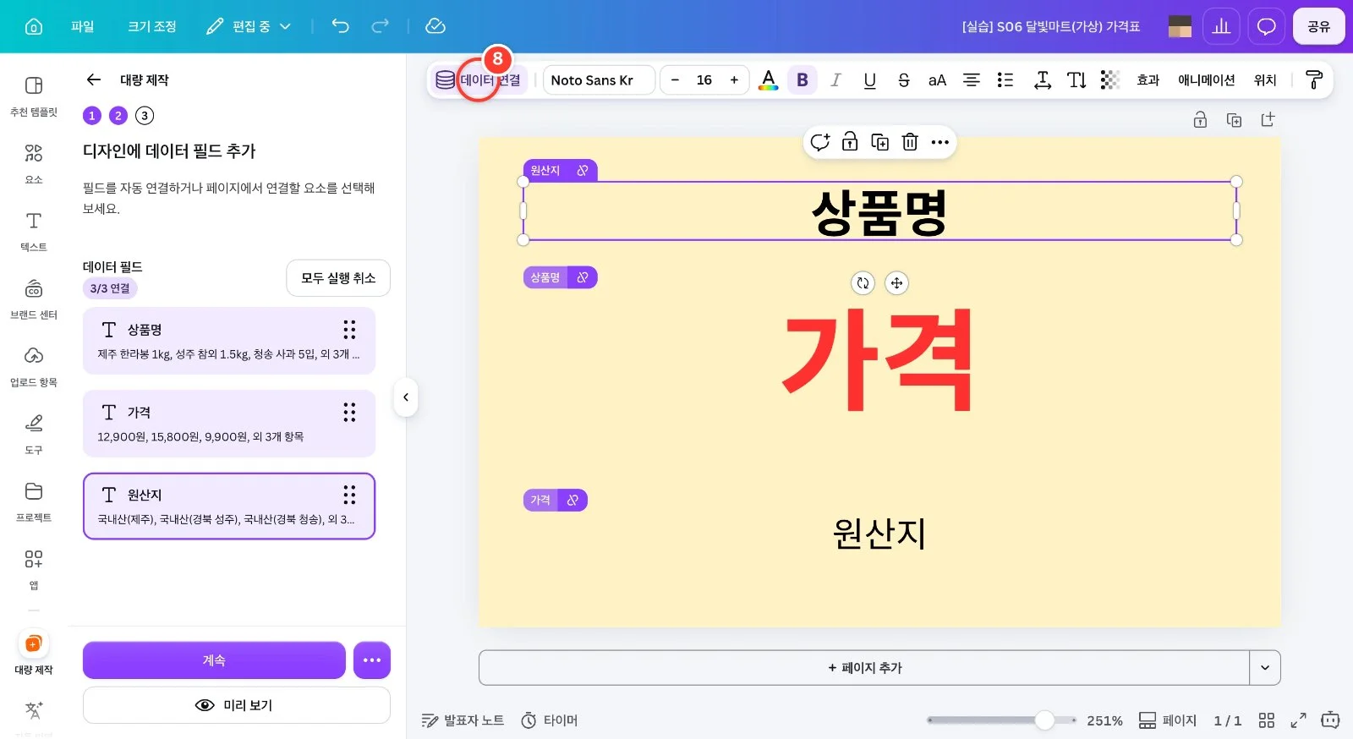Open Noto Sans Kr font dropdown
1353x739 pixels.
point(599,80)
